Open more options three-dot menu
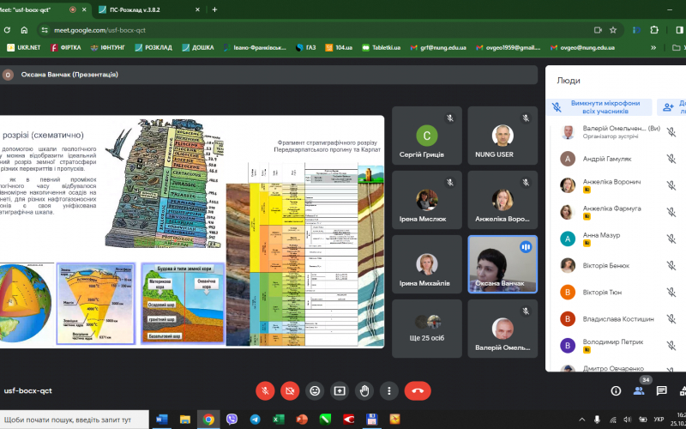This screenshot has height=429, width=686. point(389,391)
